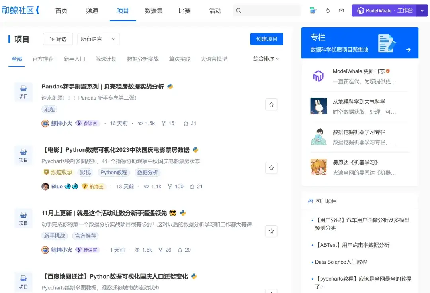Click 创建项目 button
The height and width of the screenshot is (293, 430).
[266, 39]
